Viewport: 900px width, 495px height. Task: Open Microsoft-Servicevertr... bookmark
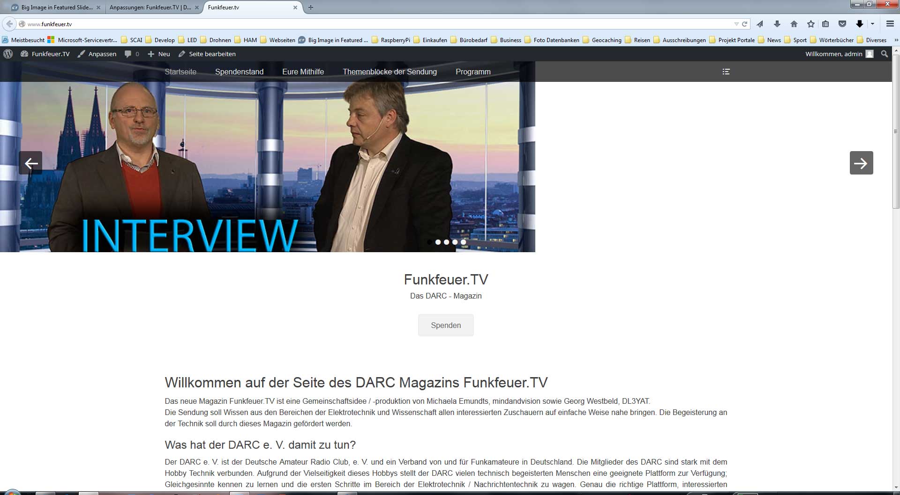click(82, 40)
